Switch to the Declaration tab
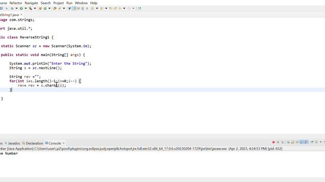The image size is (325, 182). click(32, 143)
